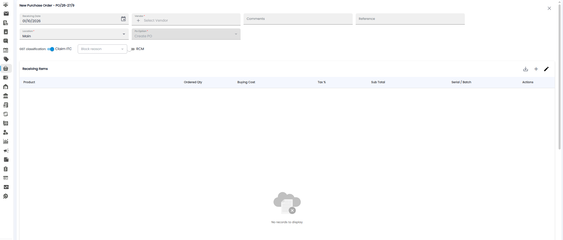Open the calendar icon in the sidebar

(6, 50)
